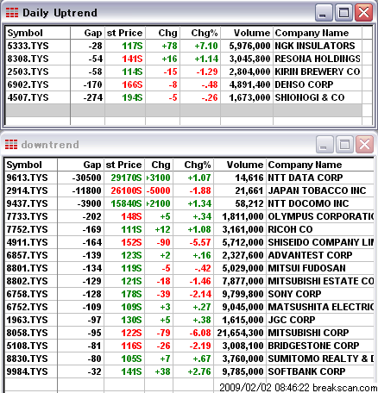Screen dimensions: 378x393
Task: Select symbol 6758.TYS row
Action: coord(28,294)
